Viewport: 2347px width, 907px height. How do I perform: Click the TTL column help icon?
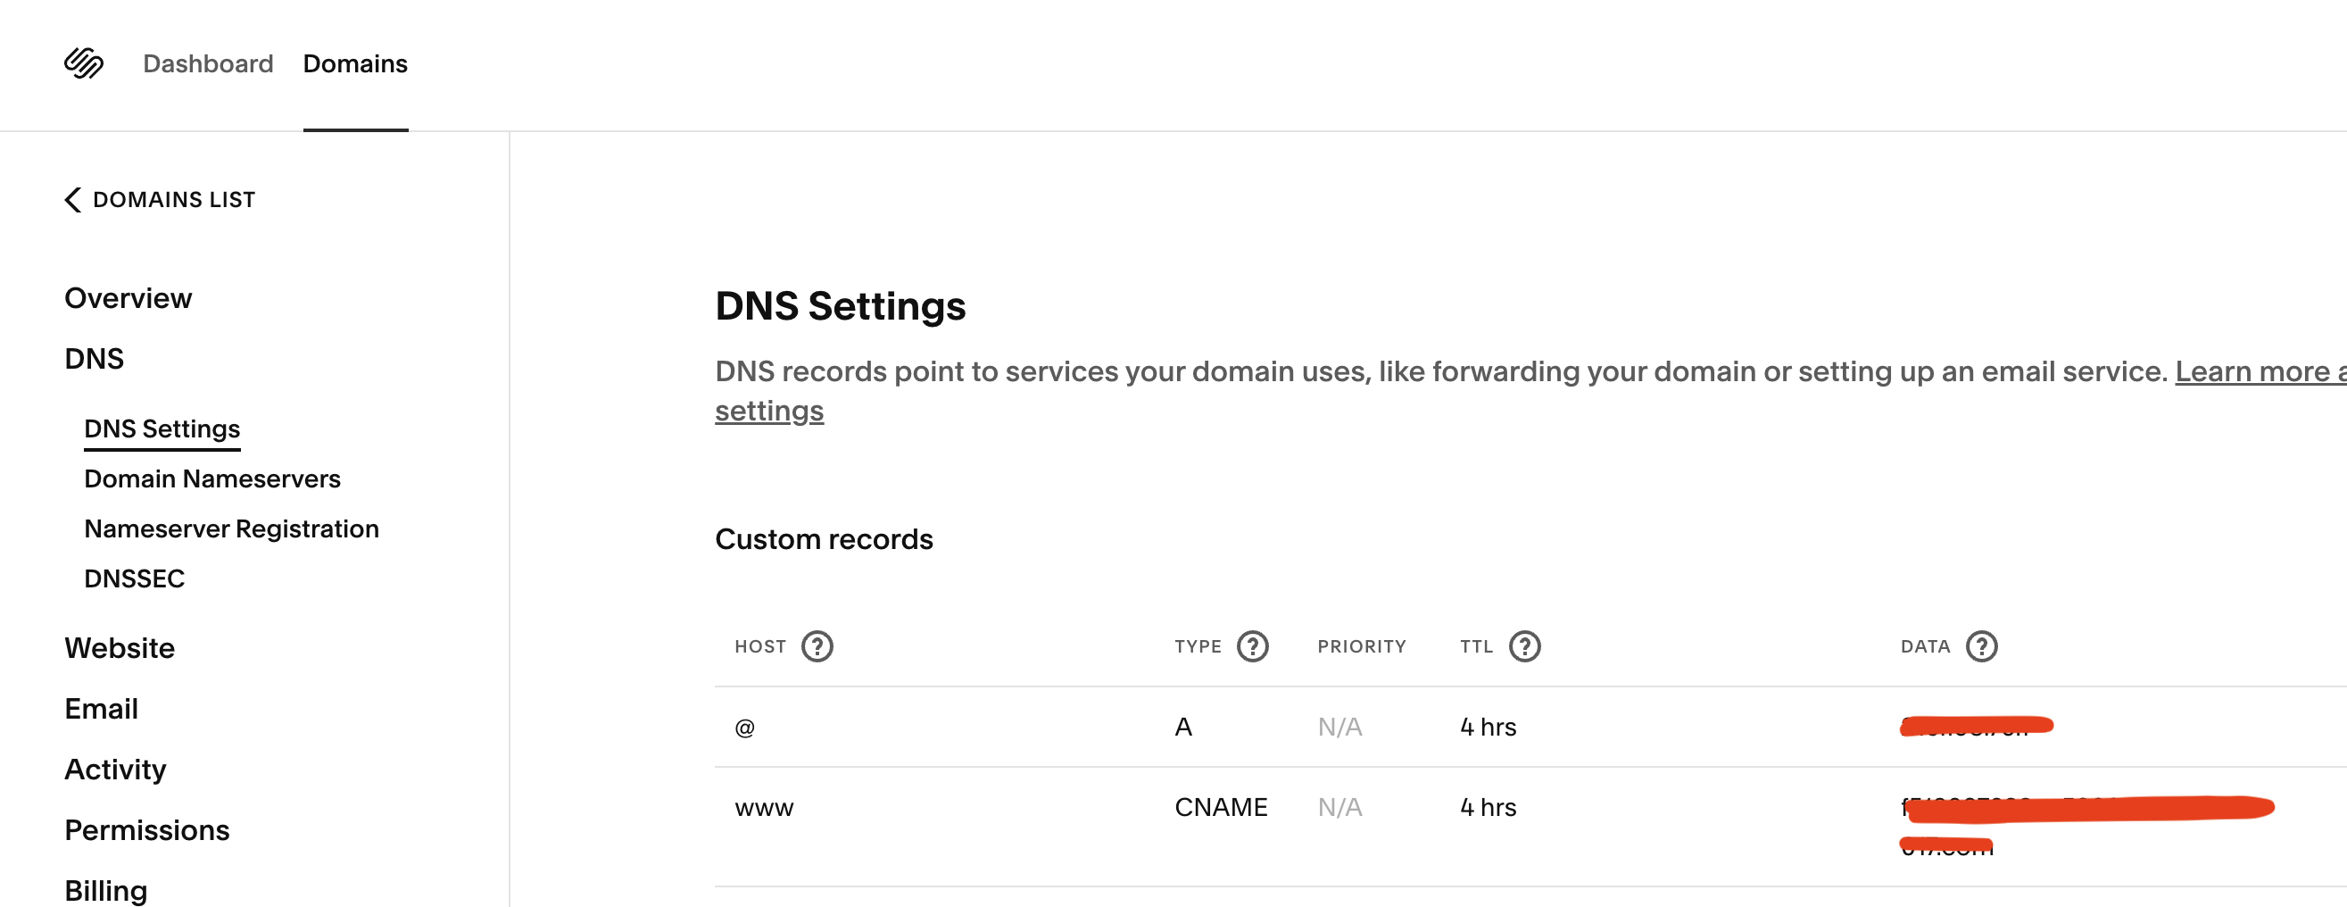(1524, 646)
